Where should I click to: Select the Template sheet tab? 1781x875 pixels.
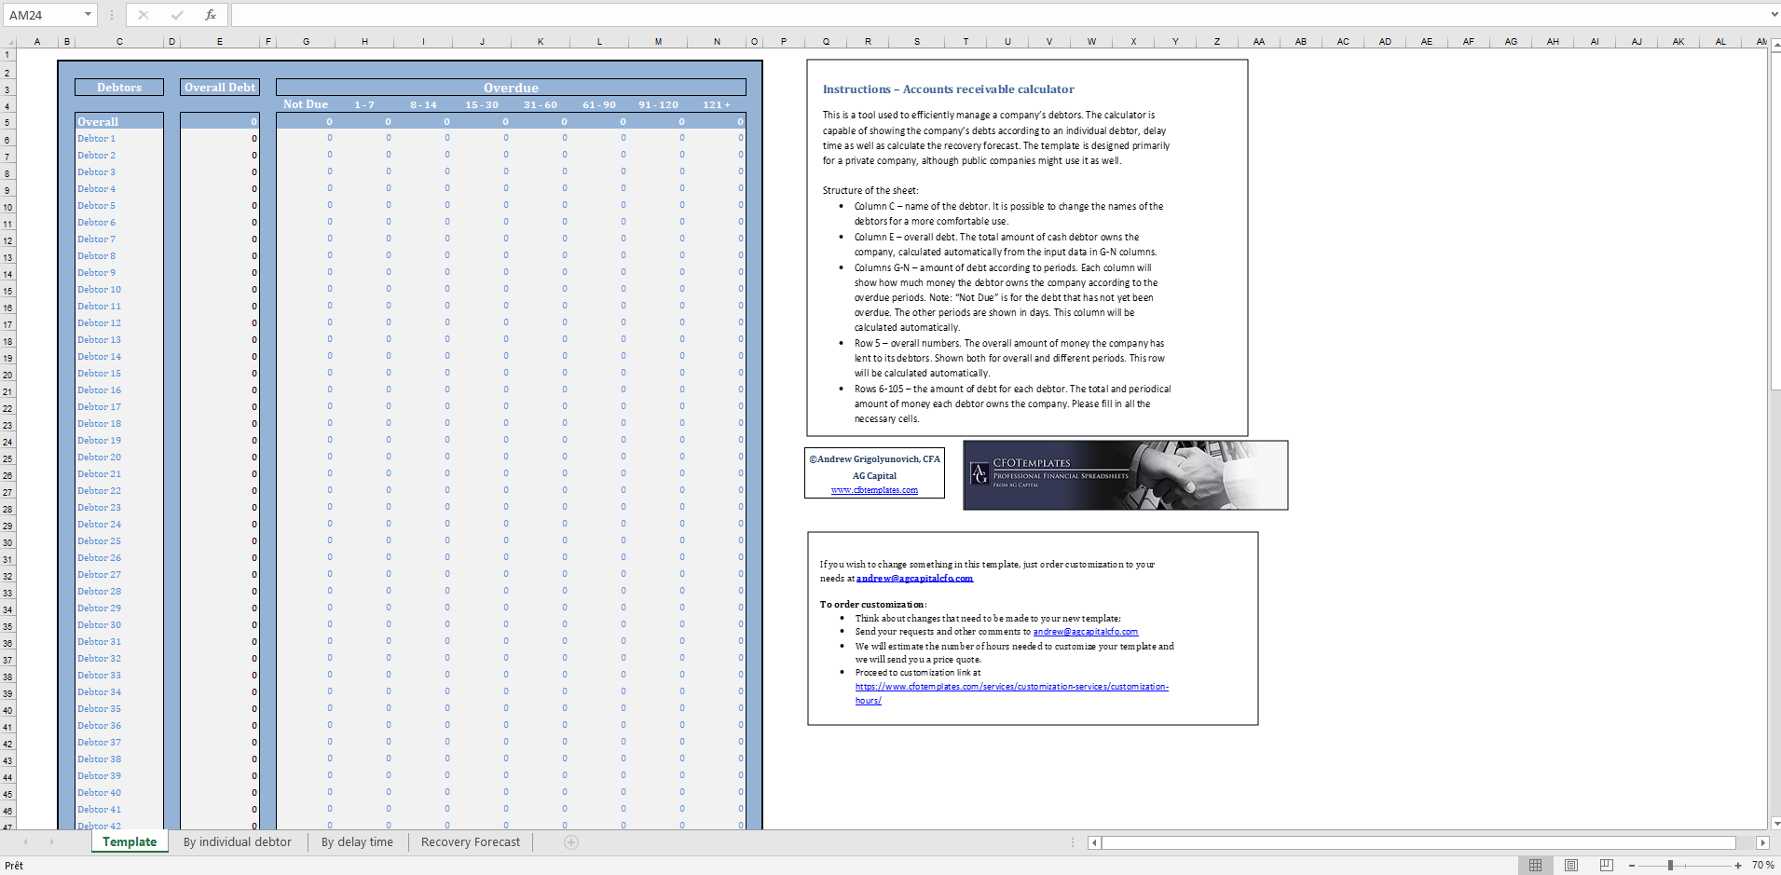(x=130, y=842)
